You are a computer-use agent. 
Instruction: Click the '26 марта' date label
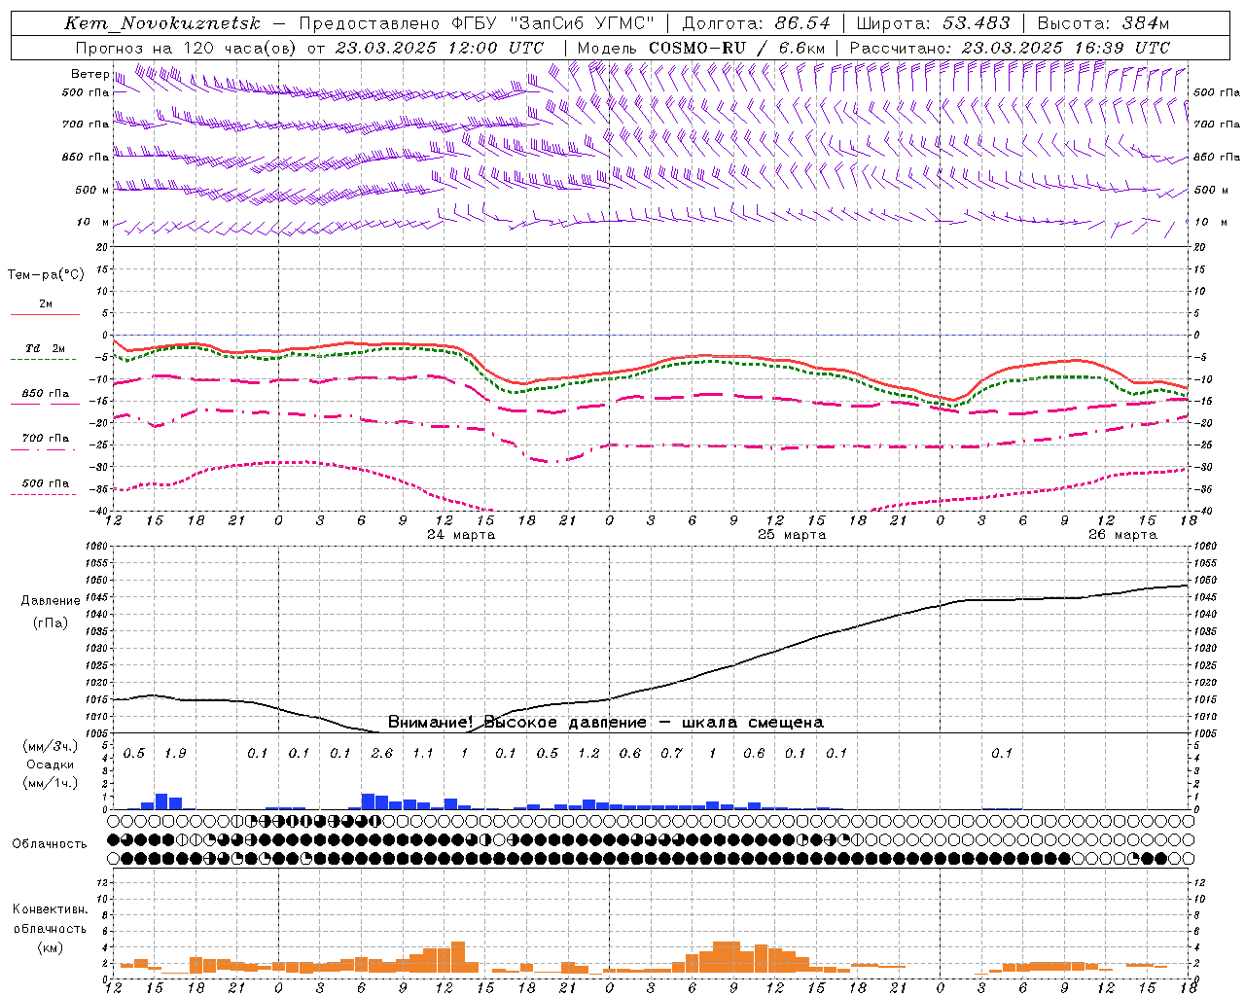(1122, 535)
